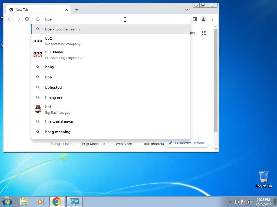
Task: Click the scrollbar down arrow
Action: pyautogui.click(x=216, y=149)
